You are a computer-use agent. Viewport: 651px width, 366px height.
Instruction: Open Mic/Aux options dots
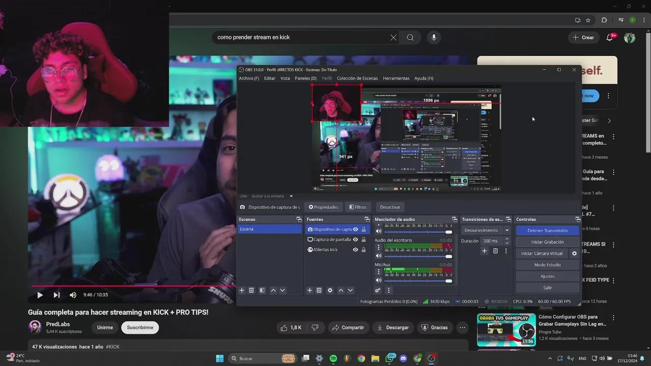(378, 272)
